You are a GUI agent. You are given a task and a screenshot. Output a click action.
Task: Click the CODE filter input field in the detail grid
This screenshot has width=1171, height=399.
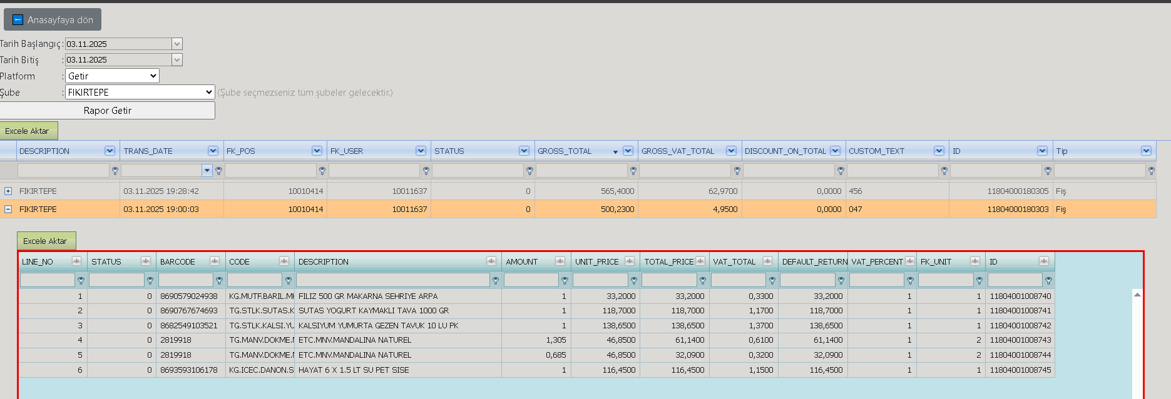point(255,280)
